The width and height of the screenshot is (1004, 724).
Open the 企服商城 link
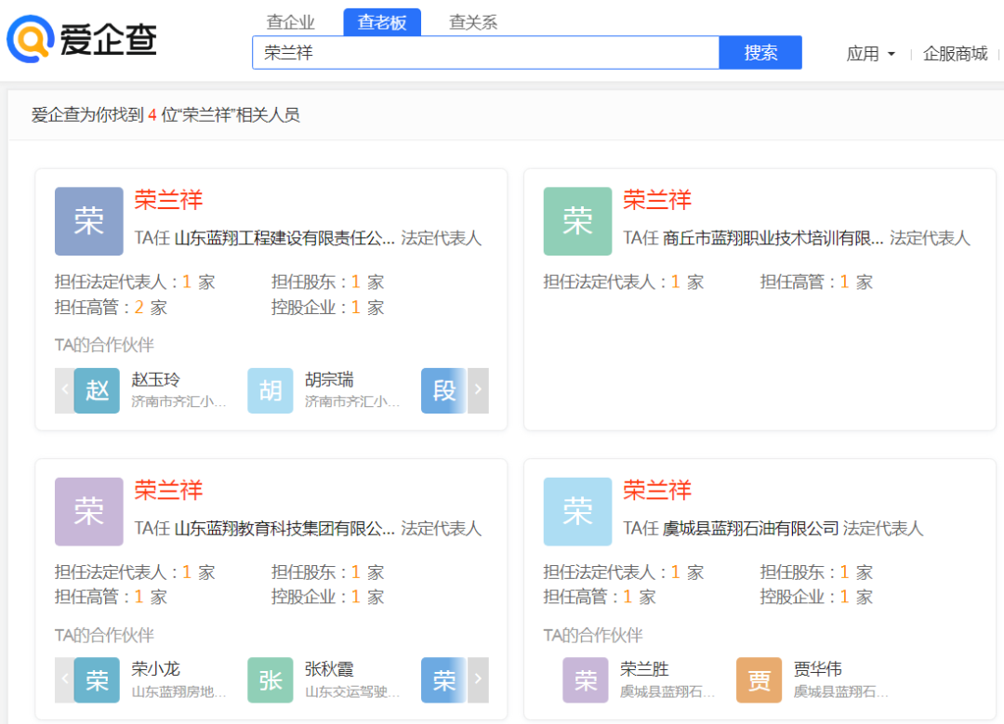click(x=955, y=54)
